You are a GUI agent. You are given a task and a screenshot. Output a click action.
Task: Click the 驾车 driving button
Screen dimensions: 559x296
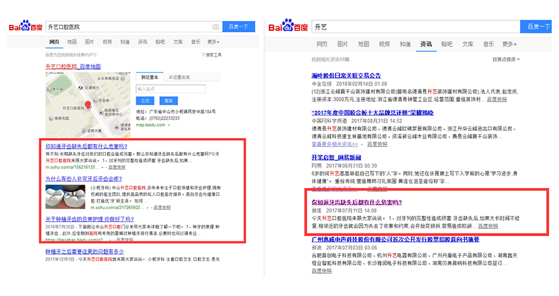pyautogui.click(x=168, y=101)
